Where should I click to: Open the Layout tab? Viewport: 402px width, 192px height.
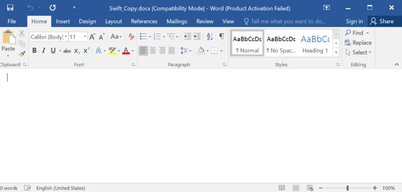113,21
